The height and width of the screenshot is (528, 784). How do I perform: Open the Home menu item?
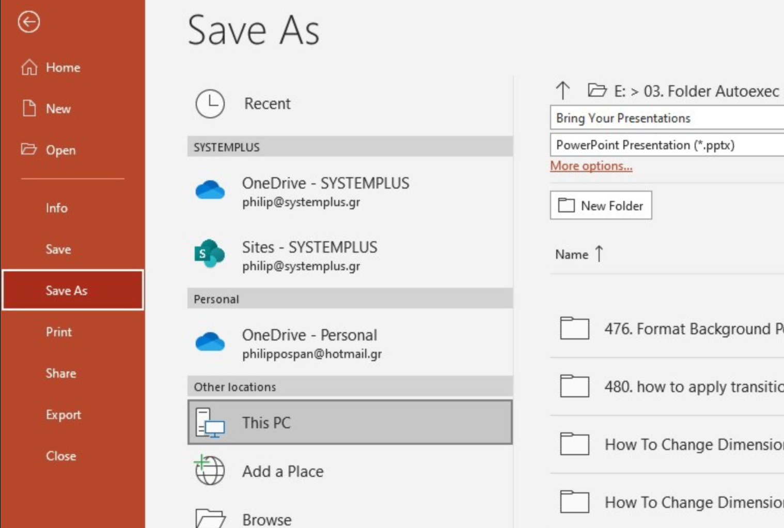tap(72, 67)
